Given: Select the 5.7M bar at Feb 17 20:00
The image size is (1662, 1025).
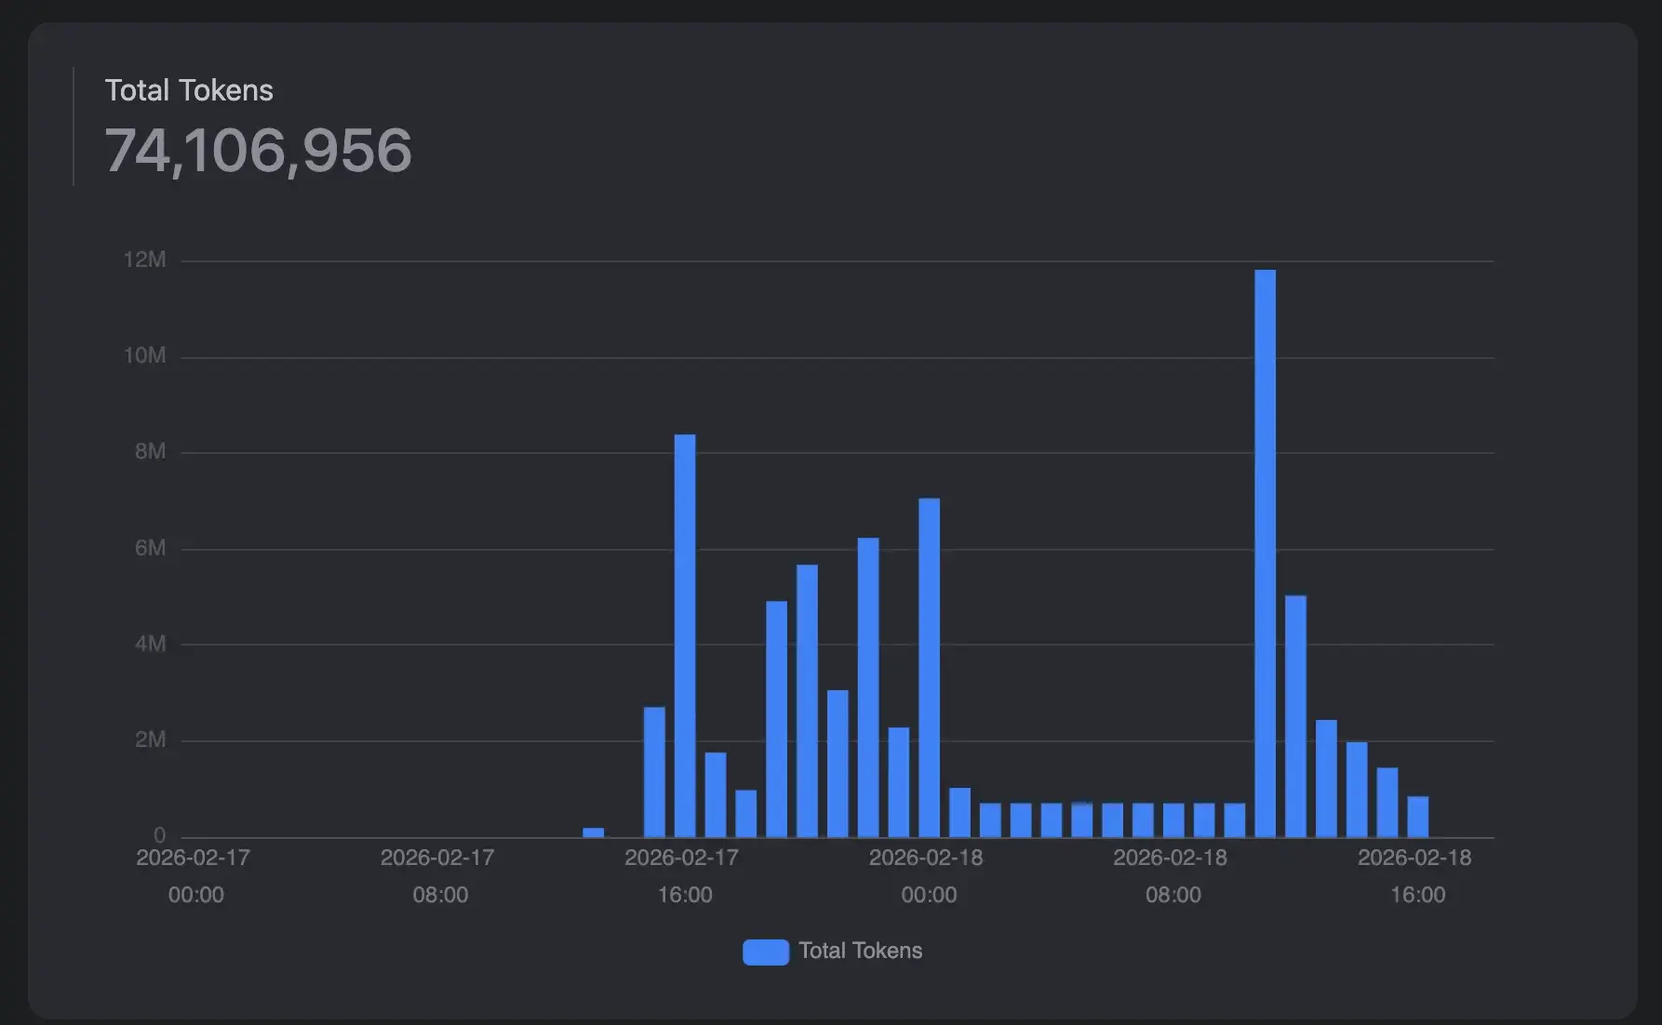Looking at the screenshot, I should pyautogui.click(x=807, y=700).
